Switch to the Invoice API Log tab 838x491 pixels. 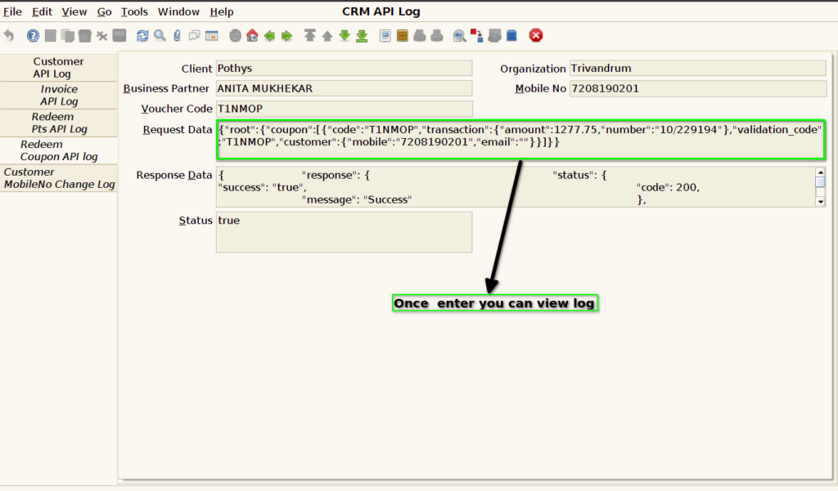pyautogui.click(x=58, y=96)
